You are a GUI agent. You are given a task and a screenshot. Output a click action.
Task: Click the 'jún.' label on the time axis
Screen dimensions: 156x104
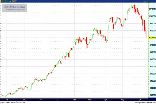point(140,99)
